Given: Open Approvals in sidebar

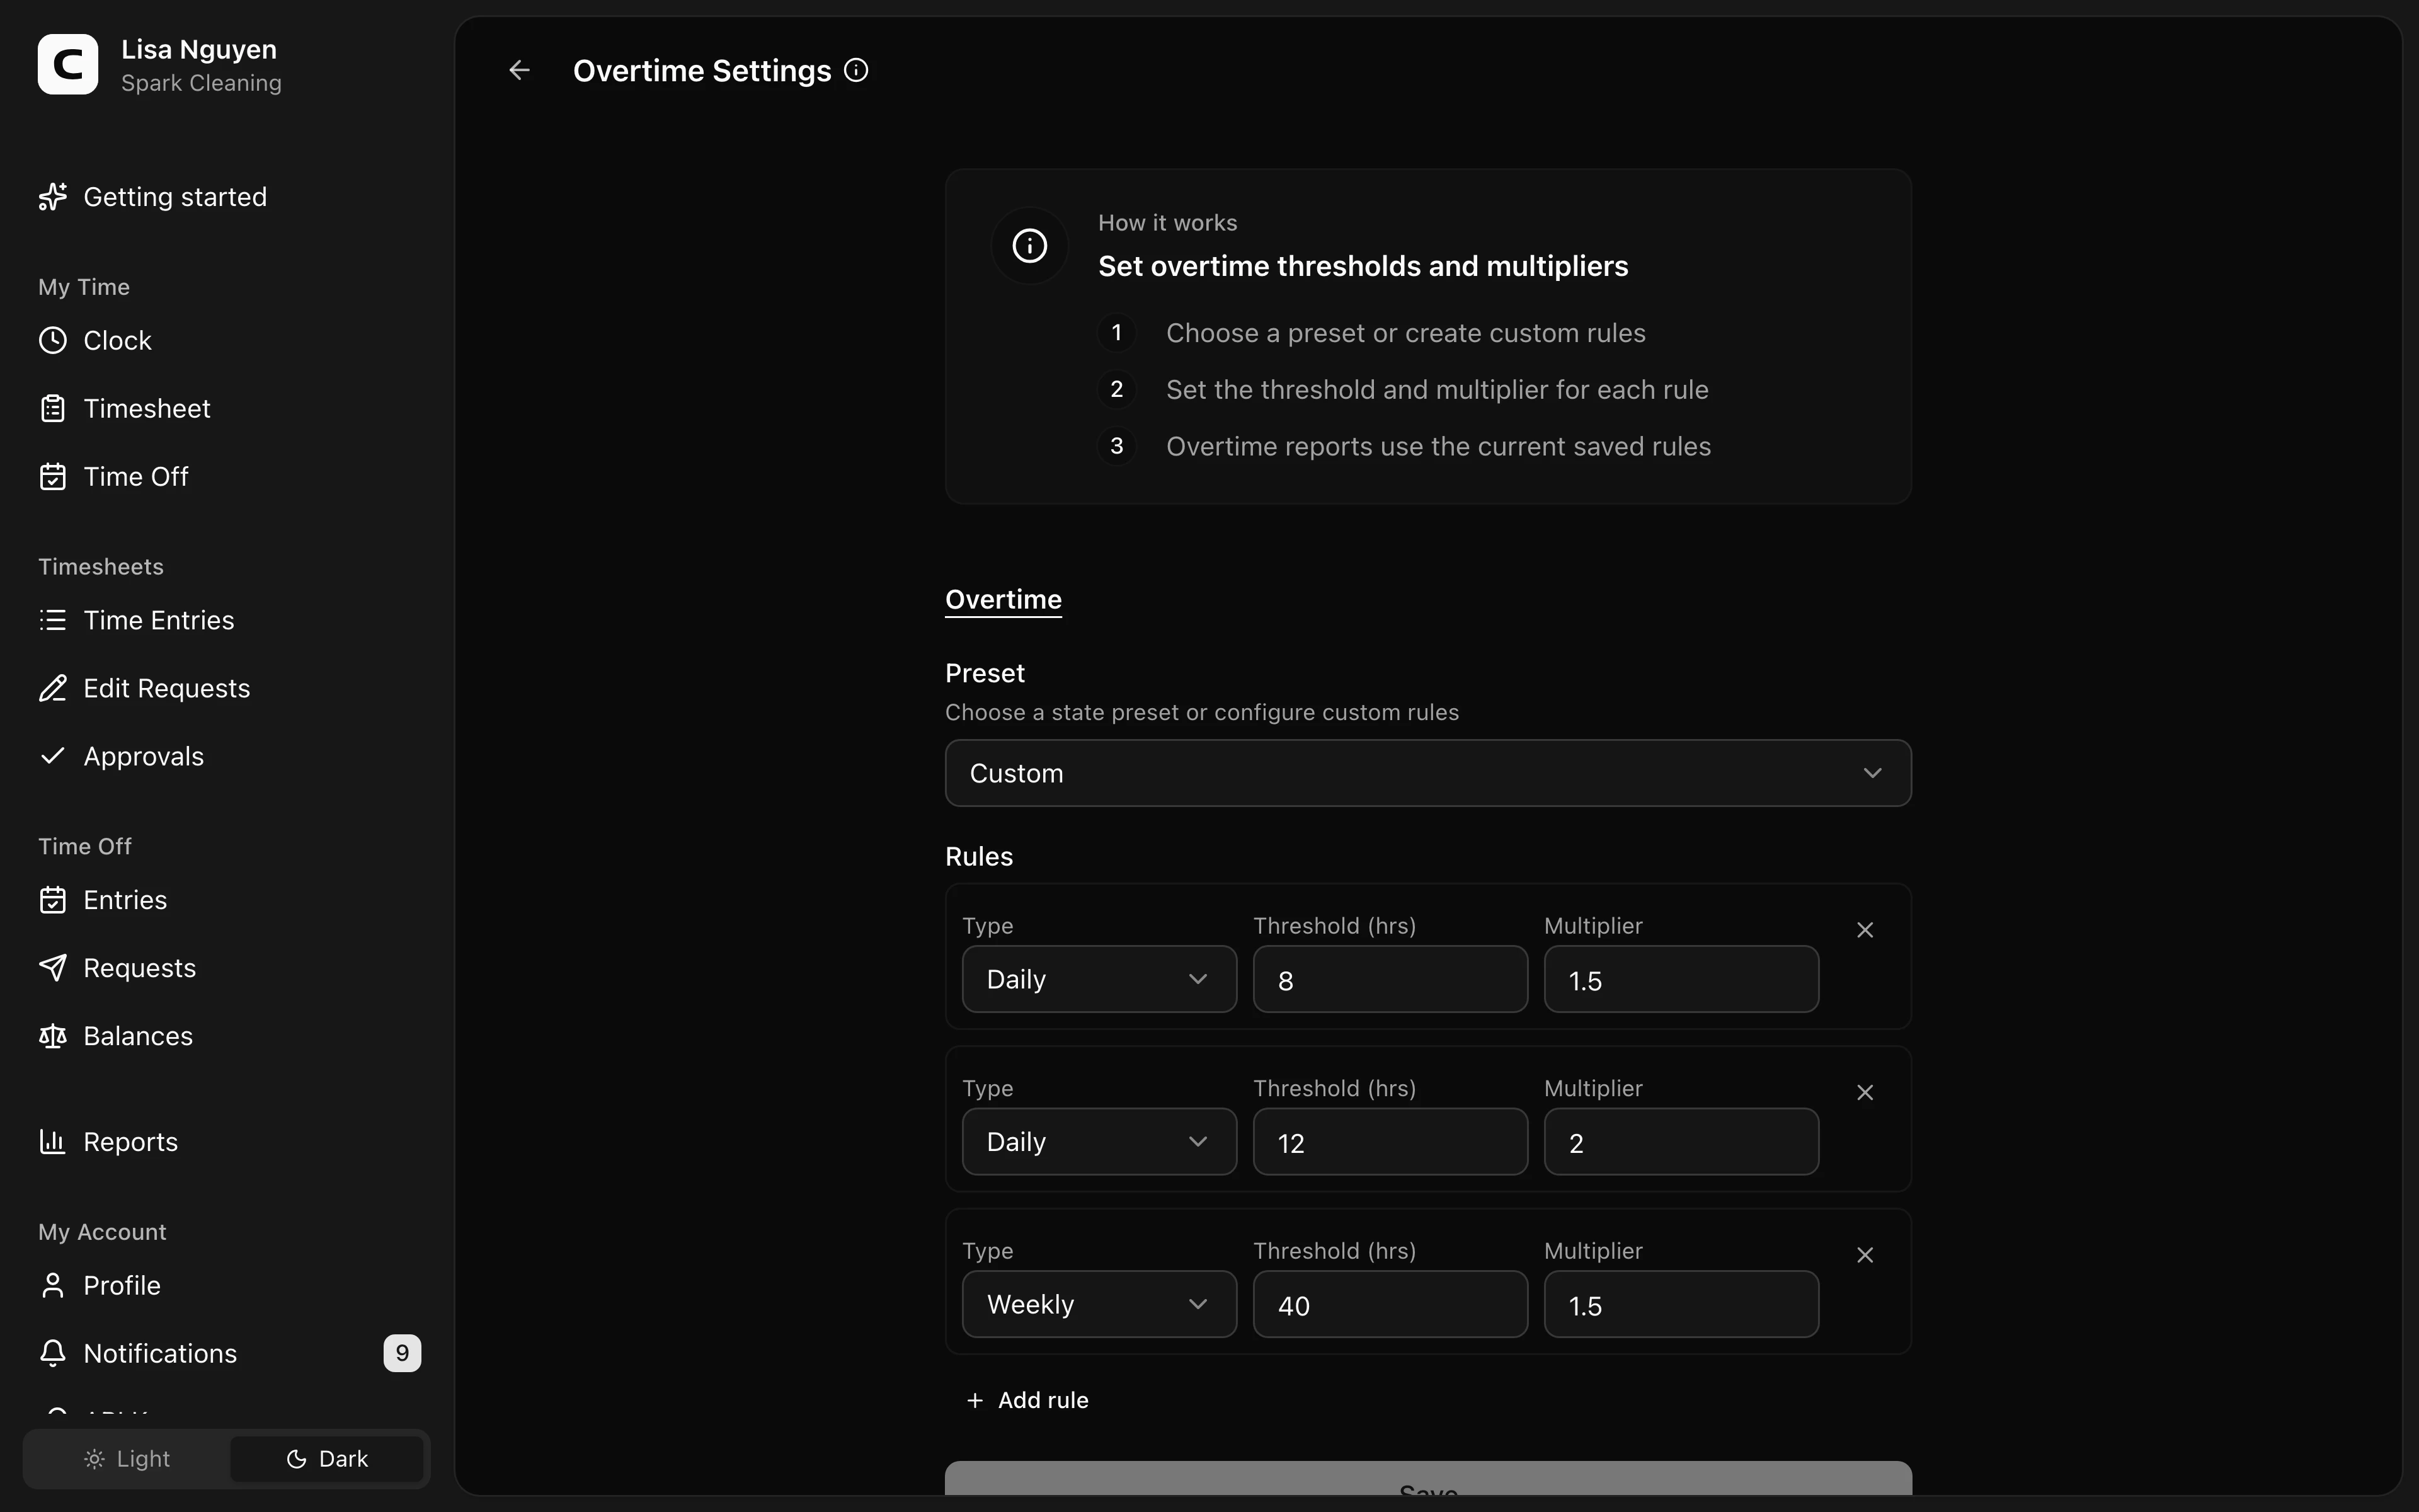Looking at the screenshot, I should pyautogui.click(x=144, y=757).
